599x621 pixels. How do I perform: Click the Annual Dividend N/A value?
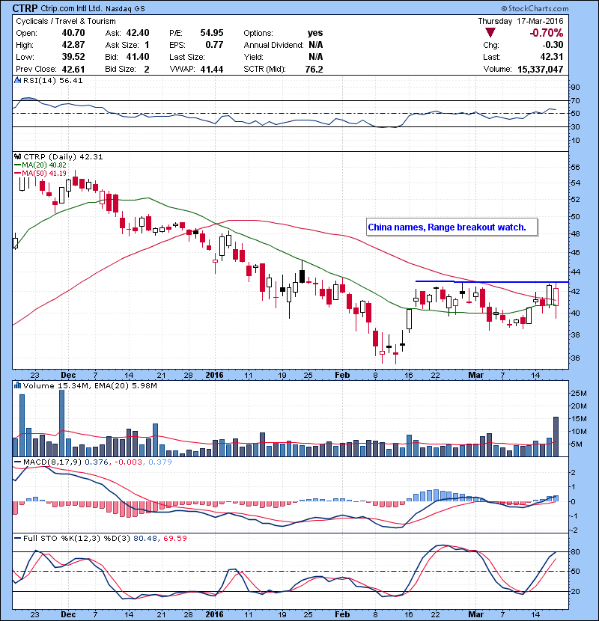[x=315, y=45]
